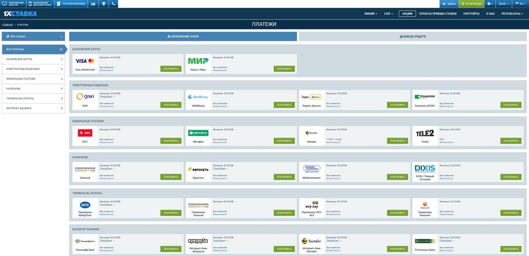Click the QIWI wallet logo
The height and width of the screenshot is (256, 529).
click(85, 97)
